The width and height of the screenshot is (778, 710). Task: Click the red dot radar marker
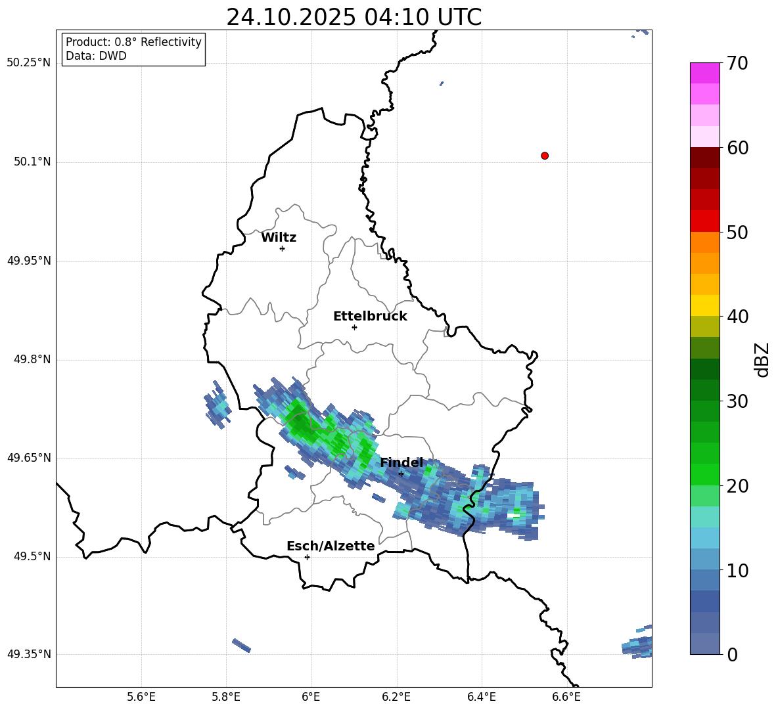click(x=544, y=156)
